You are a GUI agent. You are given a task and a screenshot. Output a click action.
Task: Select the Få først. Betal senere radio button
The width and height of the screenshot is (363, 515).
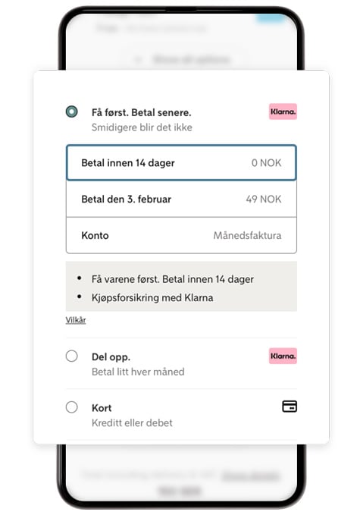[x=71, y=111]
